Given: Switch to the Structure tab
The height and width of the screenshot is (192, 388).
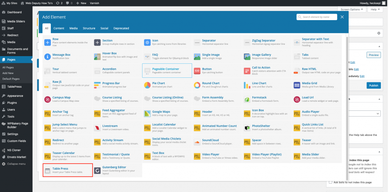Looking at the screenshot, I should [89, 28].
